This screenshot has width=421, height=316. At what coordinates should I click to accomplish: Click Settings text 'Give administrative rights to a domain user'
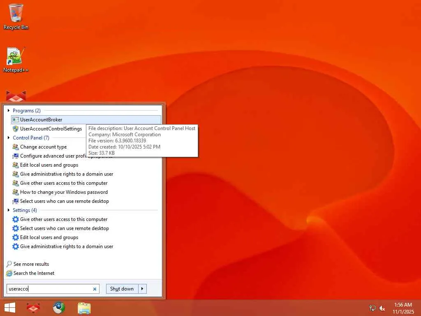click(67, 246)
